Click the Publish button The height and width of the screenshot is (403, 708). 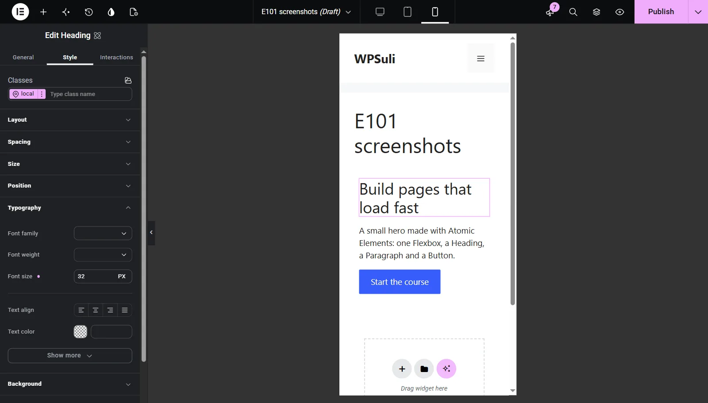click(661, 12)
